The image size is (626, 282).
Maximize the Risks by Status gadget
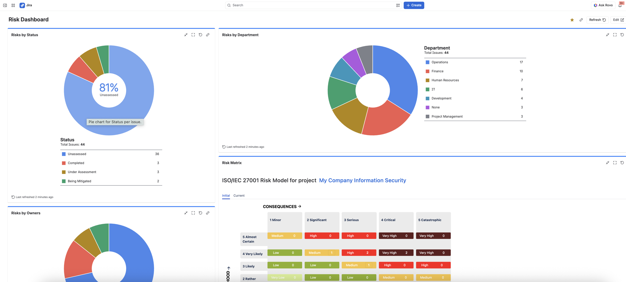click(193, 35)
